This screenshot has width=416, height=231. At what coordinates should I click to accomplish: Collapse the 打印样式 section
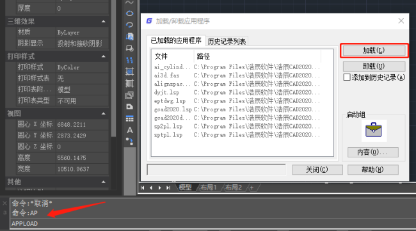[104, 56]
